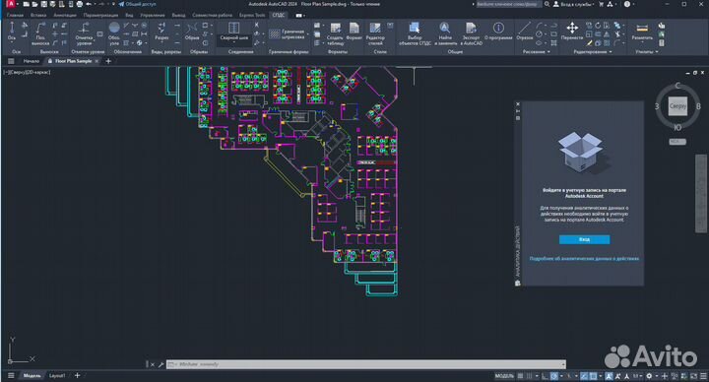Image resolution: width=709 pixels, height=382 pixels.
Task: Click the Общий доступ share button
Action: pos(138,4)
